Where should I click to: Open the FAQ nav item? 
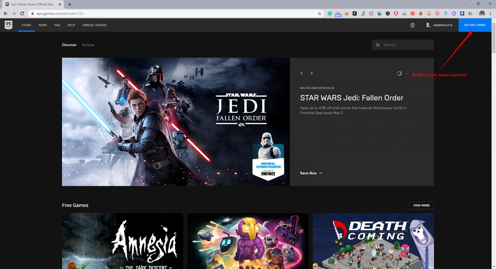click(57, 25)
